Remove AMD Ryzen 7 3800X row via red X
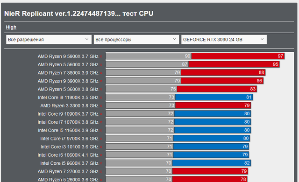This screenshot has height=182, width=299. (x=101, y=73)
